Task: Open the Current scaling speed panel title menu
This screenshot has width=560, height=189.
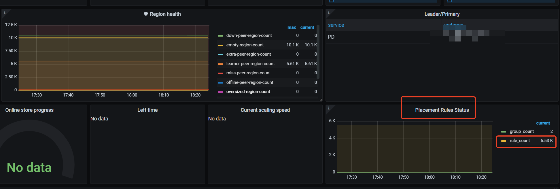Action: coord(265,110)
